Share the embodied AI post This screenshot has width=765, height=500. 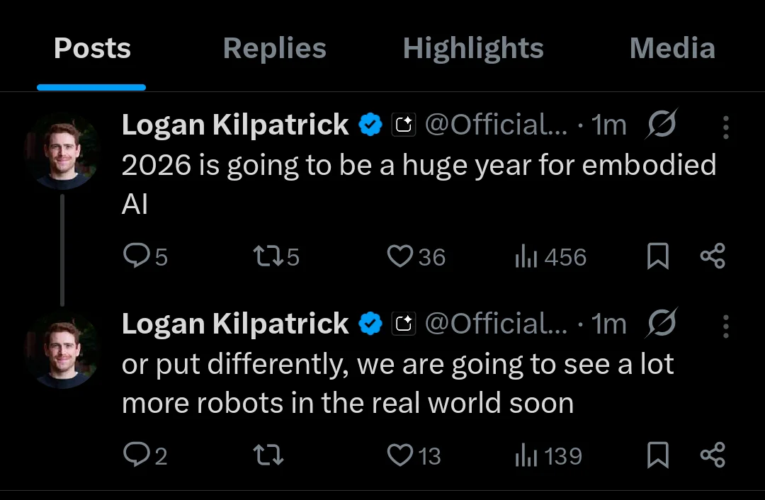(712, 256)
